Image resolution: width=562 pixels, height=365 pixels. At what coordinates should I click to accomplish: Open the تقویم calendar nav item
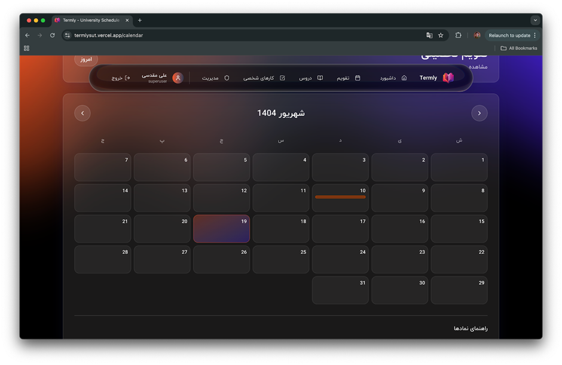click(349, 78)
